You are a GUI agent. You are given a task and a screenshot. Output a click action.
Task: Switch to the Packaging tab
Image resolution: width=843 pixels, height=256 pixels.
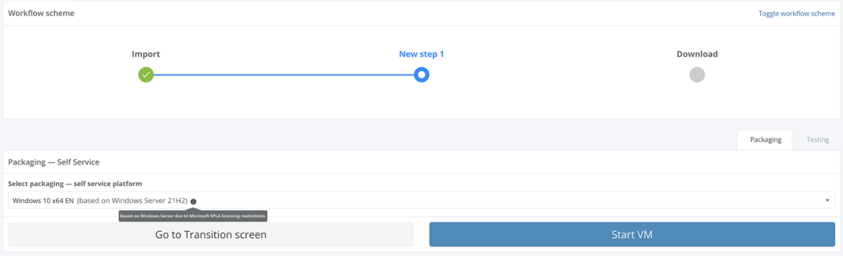tap(765, 139)
